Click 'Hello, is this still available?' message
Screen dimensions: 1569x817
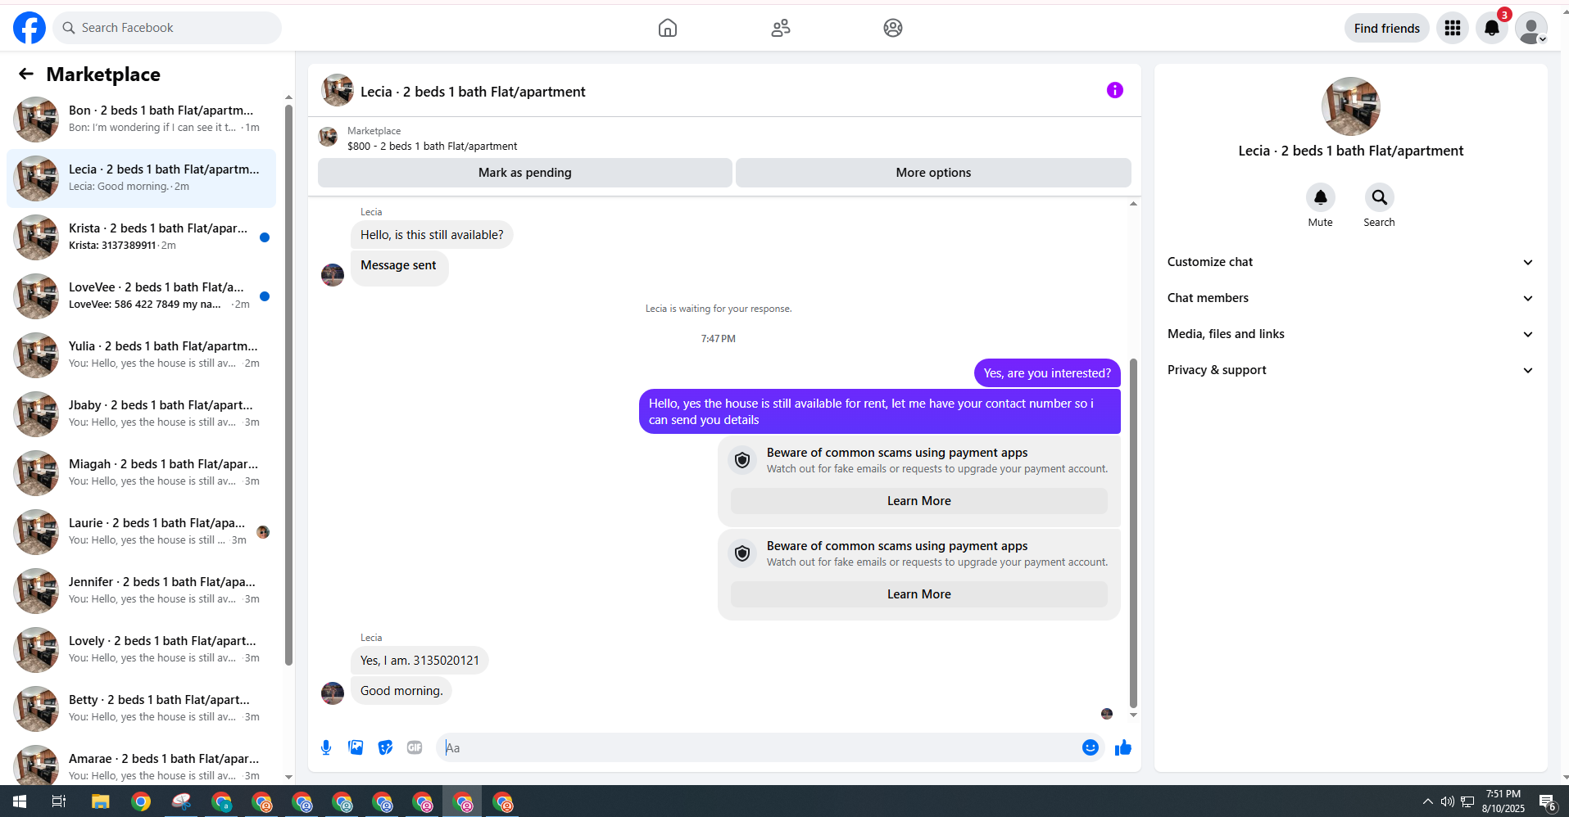click(x=432, y=235)
